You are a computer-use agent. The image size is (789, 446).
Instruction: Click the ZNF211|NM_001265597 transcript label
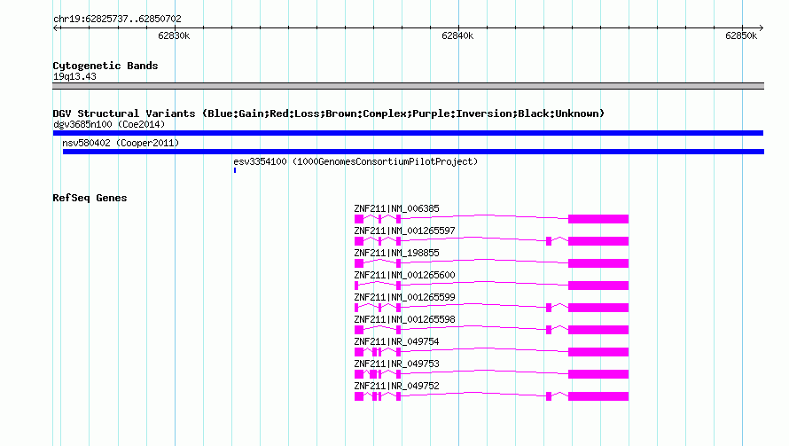[404, 231]
